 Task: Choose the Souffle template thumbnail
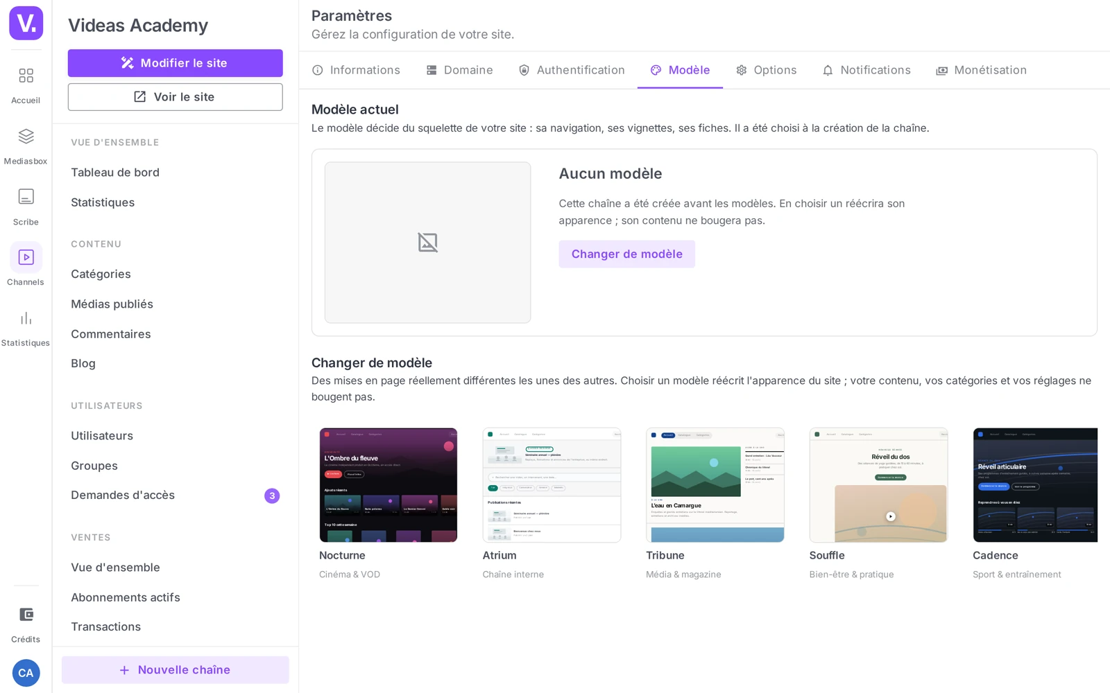coord(878,485)
